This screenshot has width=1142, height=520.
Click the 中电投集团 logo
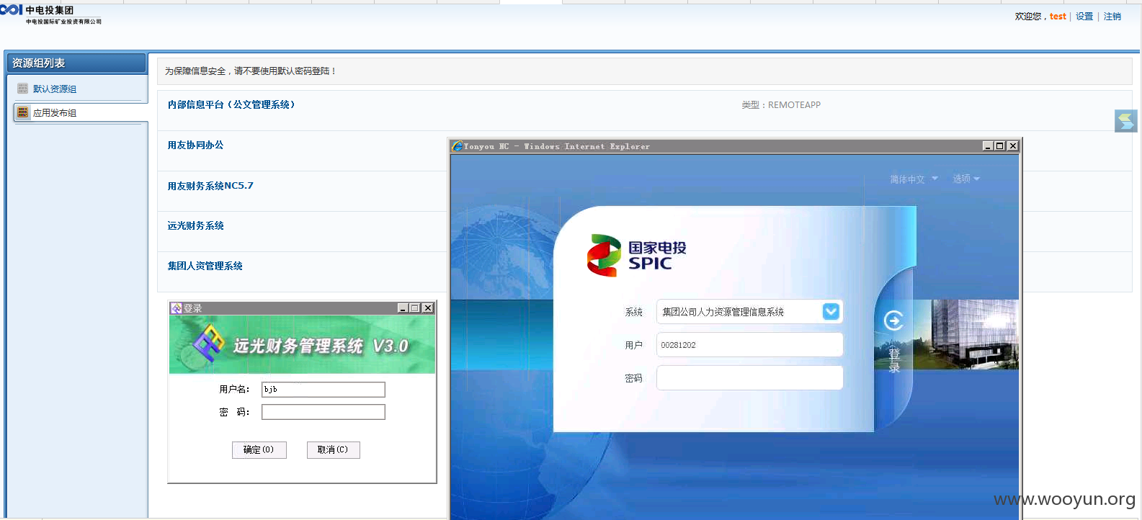pyautogui.click(x=50, y=14)
